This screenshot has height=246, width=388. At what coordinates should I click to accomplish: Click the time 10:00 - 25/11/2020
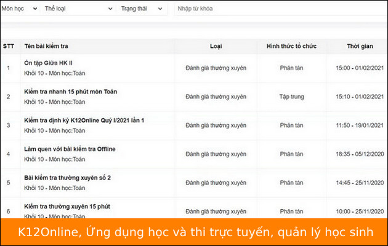(360, 211)
